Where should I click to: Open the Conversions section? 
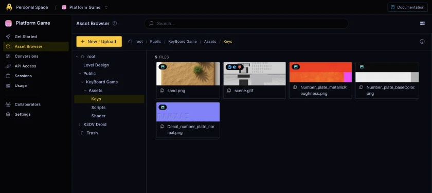click(26, 56)
